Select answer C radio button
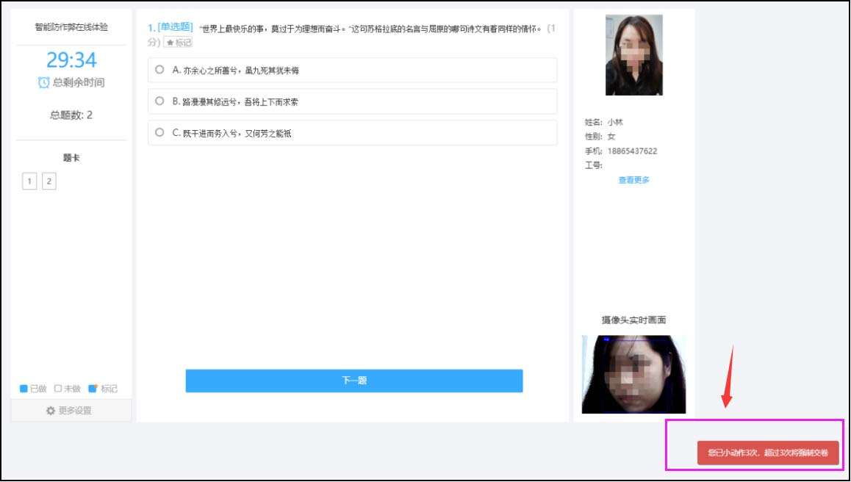 (159, 133)
